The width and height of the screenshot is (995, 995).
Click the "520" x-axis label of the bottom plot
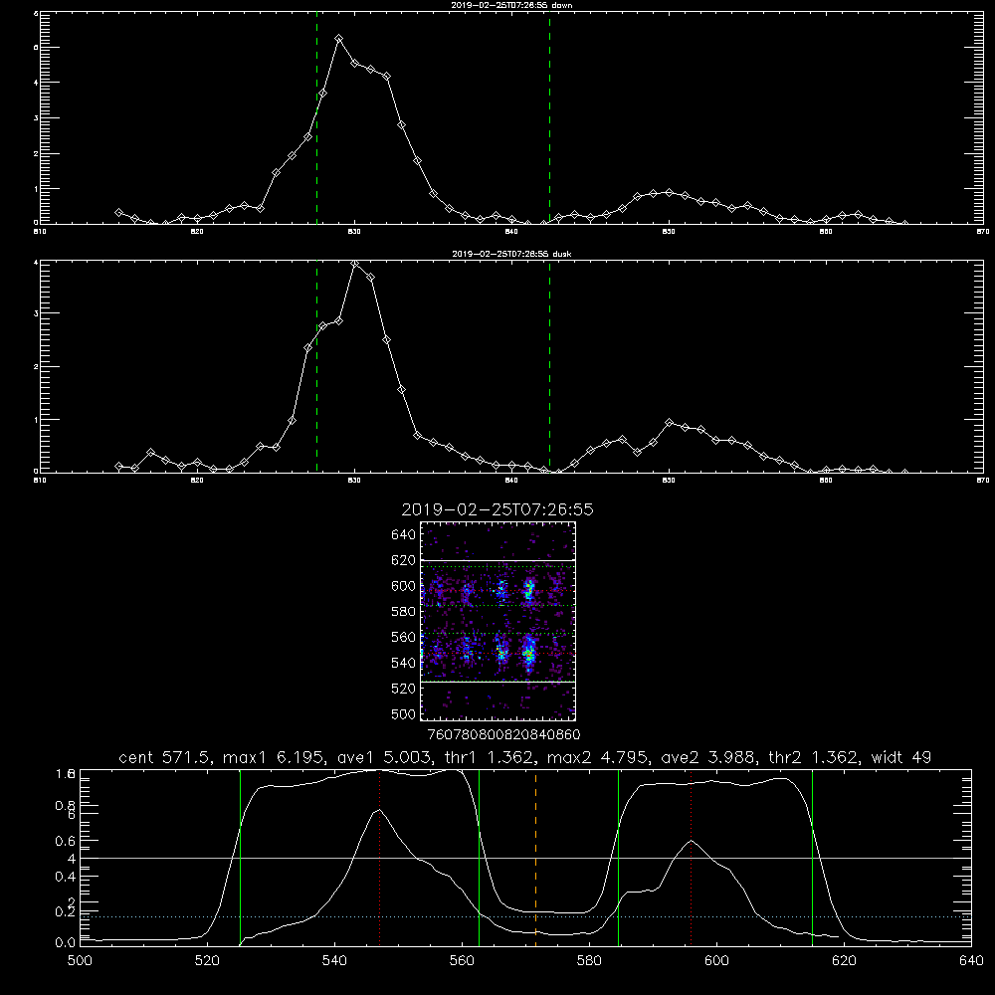tap(208, 961)
